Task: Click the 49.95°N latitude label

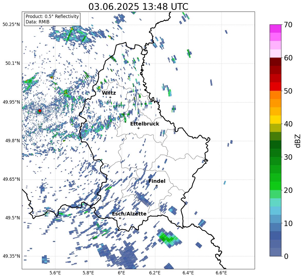Action: pos(11,102)
